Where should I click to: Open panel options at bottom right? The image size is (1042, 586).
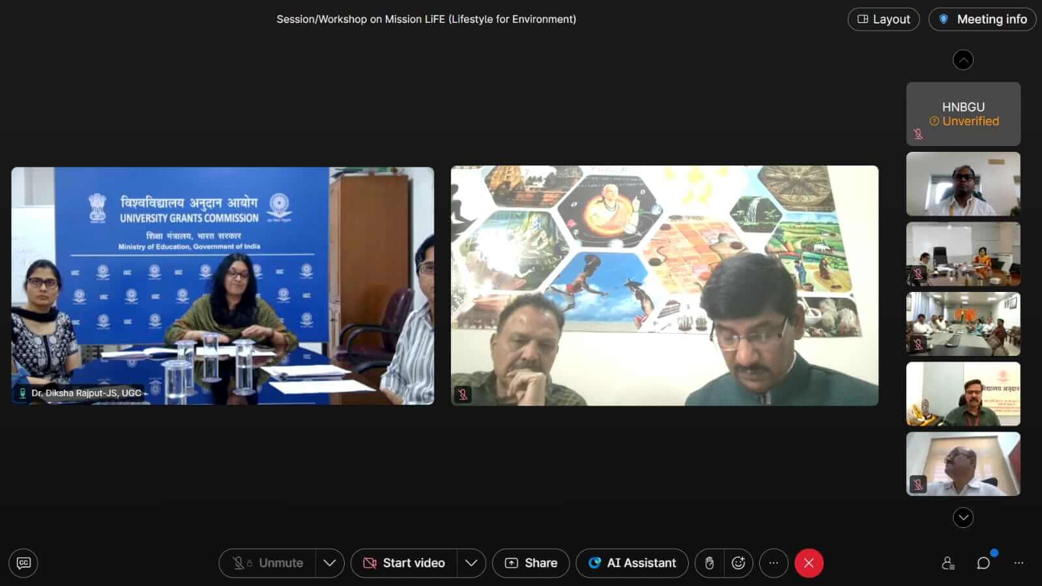pos(1019,563)
